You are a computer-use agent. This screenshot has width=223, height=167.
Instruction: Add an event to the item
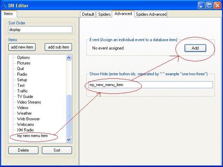point(195,48)
